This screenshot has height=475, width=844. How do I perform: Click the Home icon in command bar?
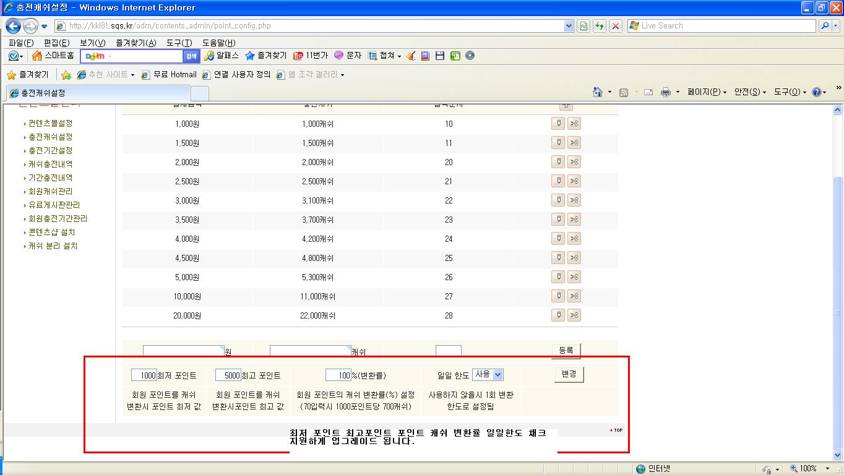[597, 92]
